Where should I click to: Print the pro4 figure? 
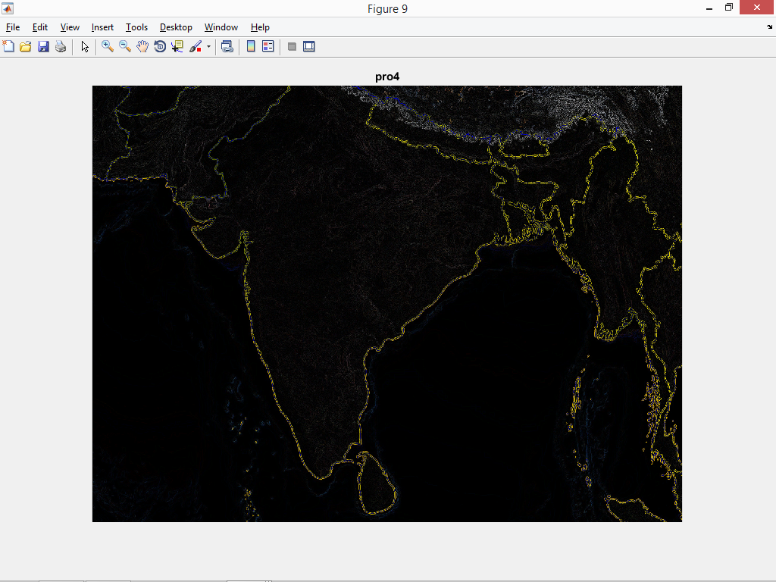point(60,46)
